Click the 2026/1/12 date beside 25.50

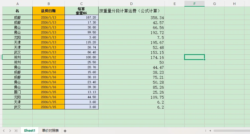click(x=49, y=62)
